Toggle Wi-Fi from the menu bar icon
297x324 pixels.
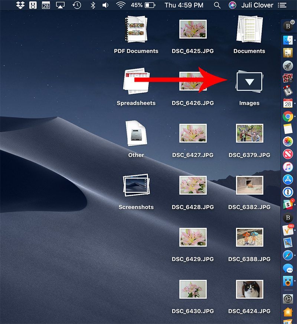[x=121, y=5]
